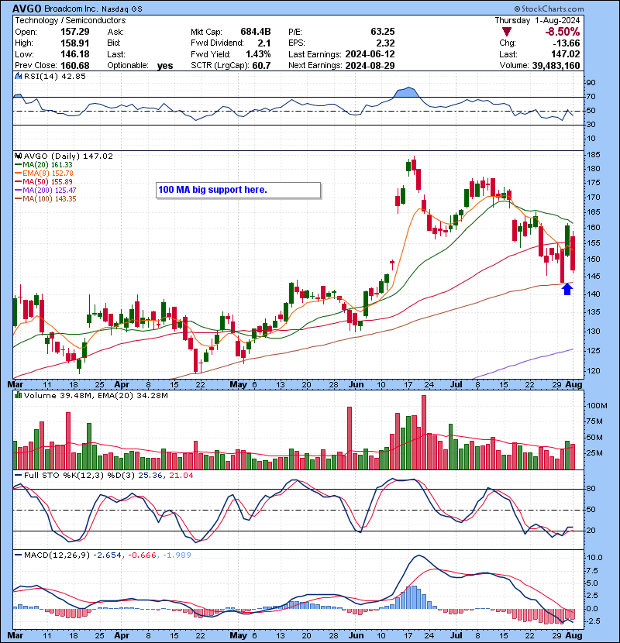
Task: Click the Optionable yes value
Action: point(165,66)
